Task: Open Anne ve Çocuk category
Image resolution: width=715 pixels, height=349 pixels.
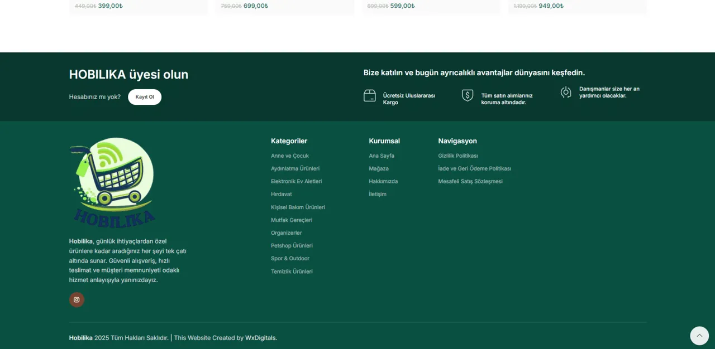Action: pyautogui.click(x=290, y=156)
